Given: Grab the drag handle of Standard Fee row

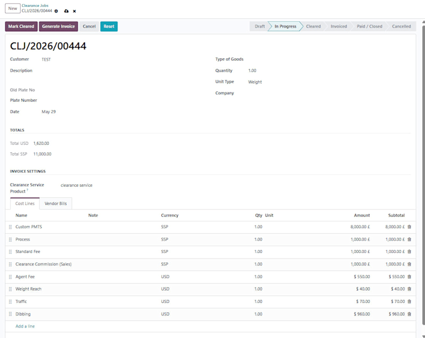Looking at the screenshot, I should click(10, 252).
